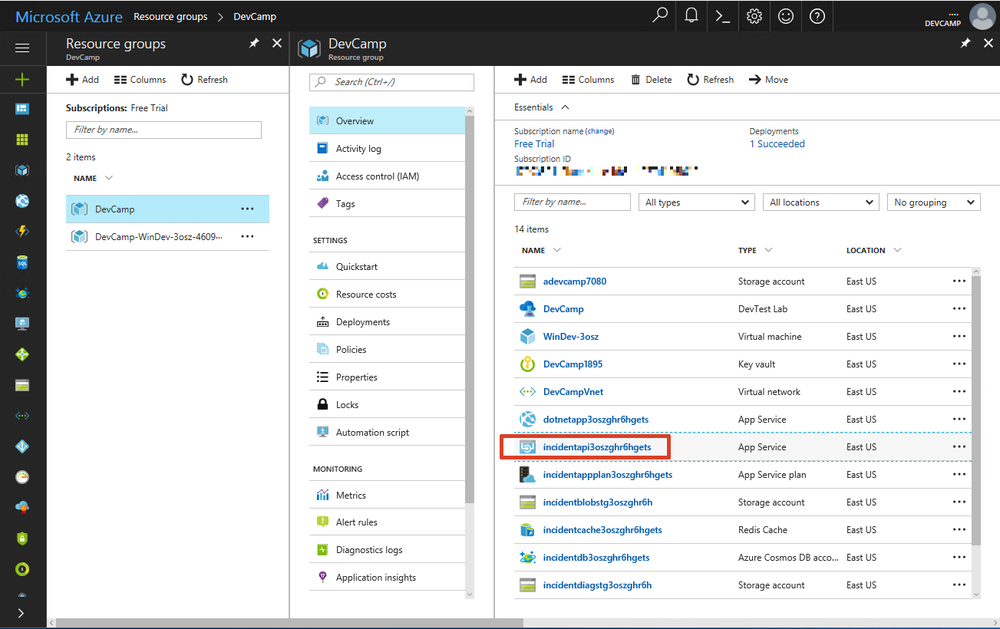Open Virtual machines monitor icon in sidebar

[22, 324]
